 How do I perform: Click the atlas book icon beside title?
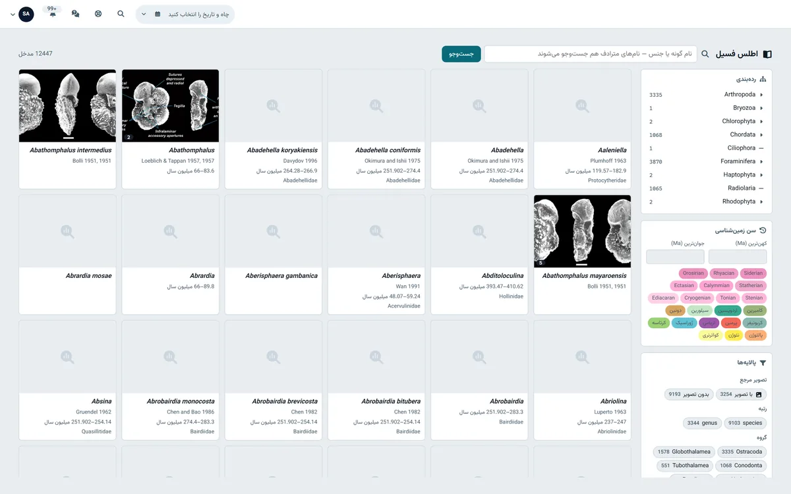coord(767,54)
